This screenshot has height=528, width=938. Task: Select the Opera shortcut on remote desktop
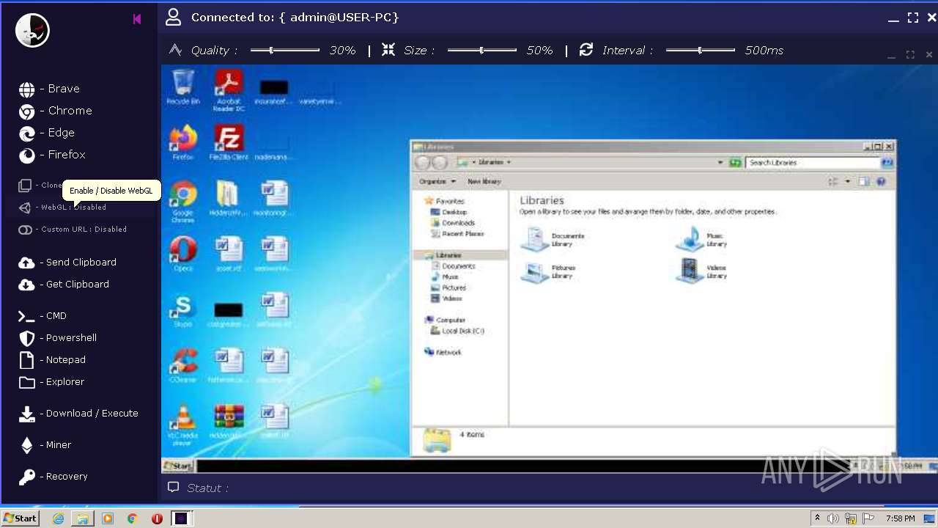[182, 254]
